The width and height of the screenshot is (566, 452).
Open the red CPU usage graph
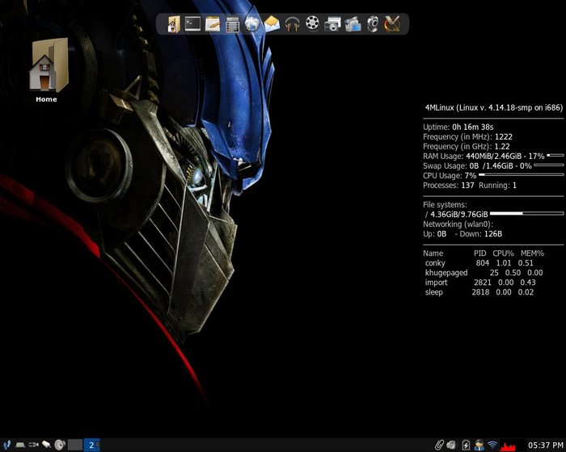[x=508, y=445]
